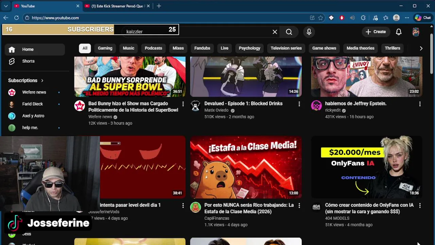The image size is (435, 245).
Task: Select the Podcasts filter chip
Action: click(153, 48)
